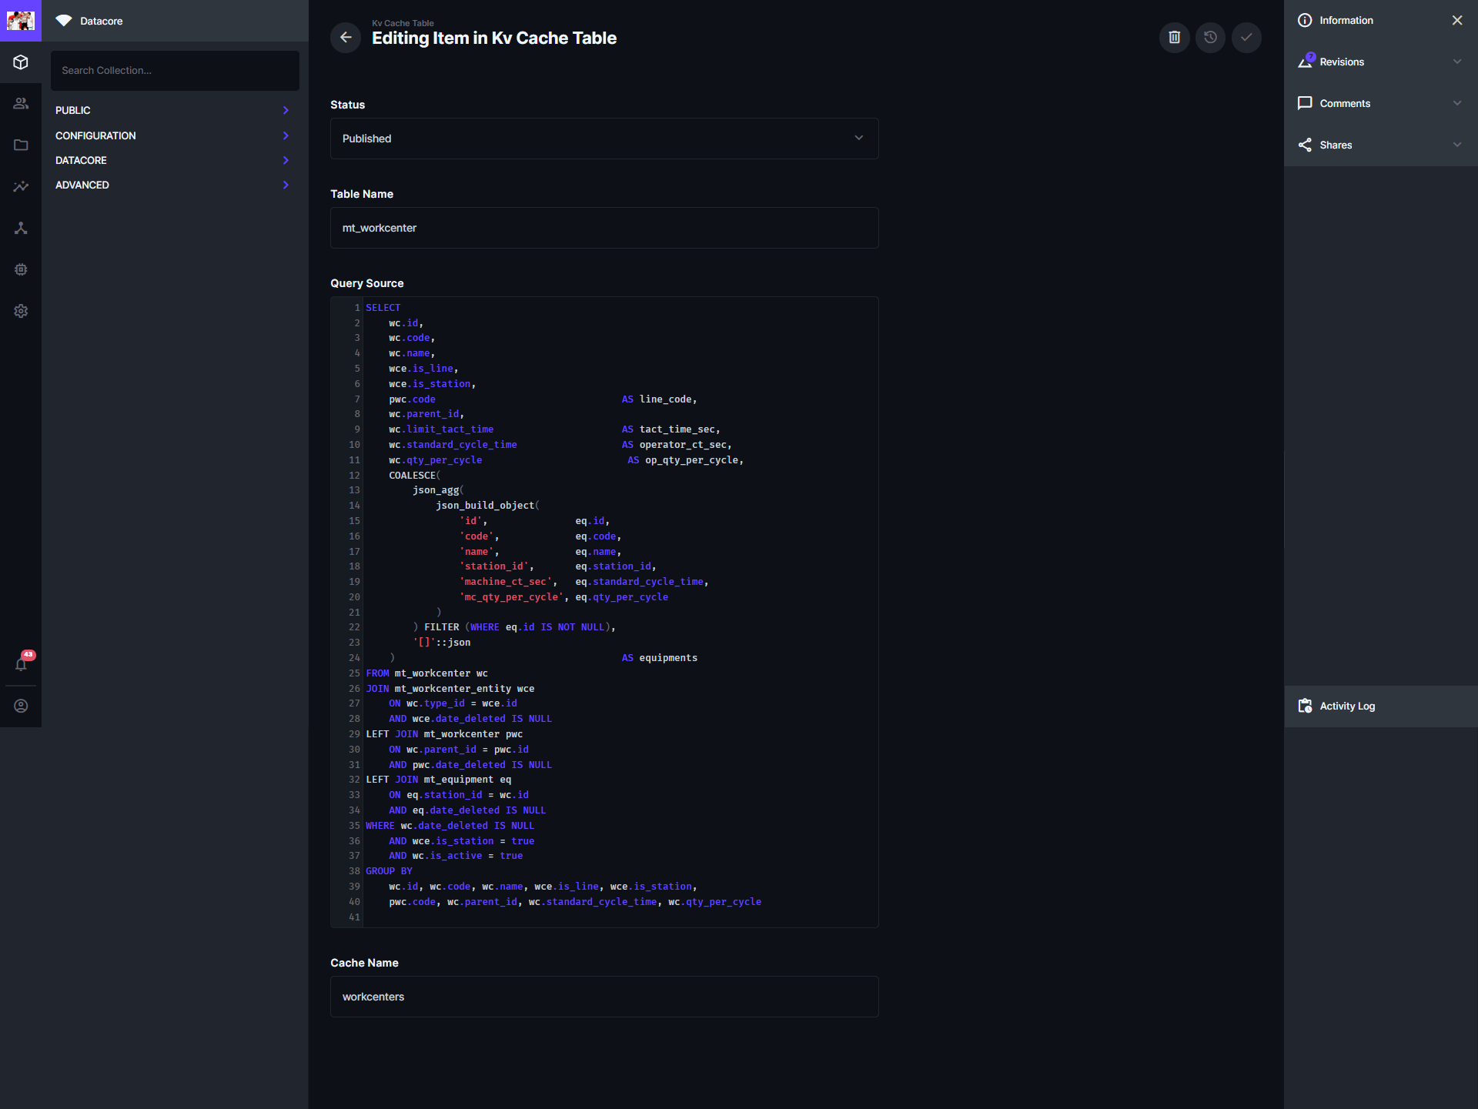Viewport: 1478px width, 1109px height.
Task: Click the project logo avatar
Action: coord(21,21)
